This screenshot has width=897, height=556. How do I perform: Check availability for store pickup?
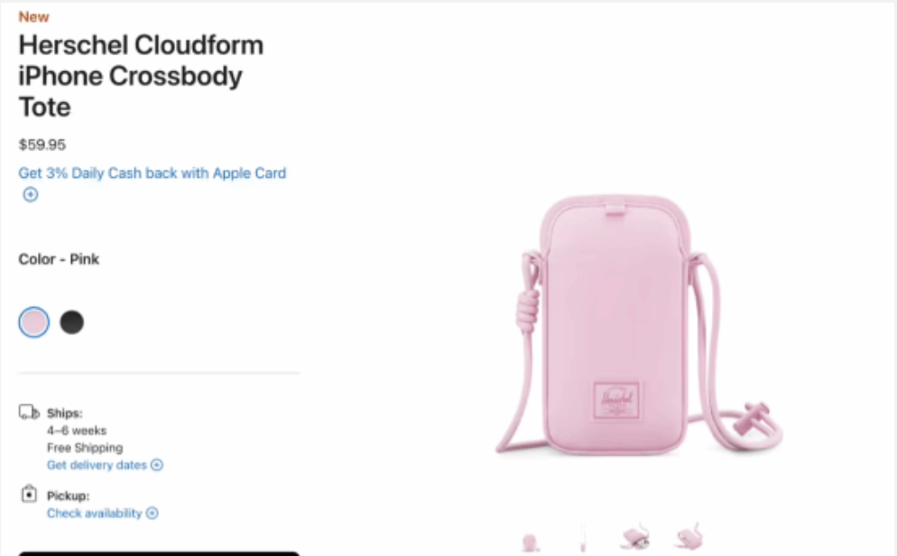coord(95,513)
